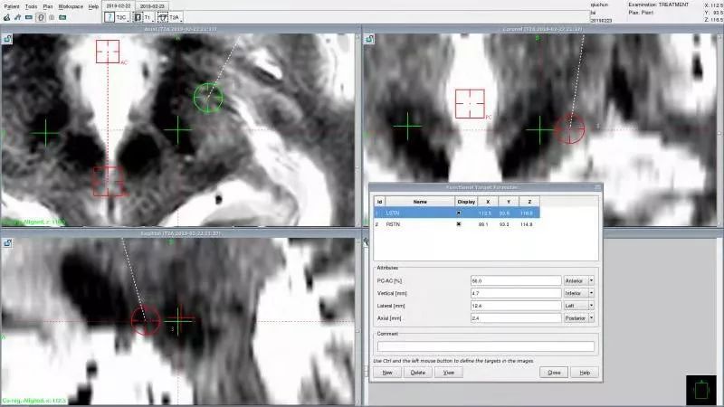Click the highlighted fourth left toolbar icon
Screen dimensions: 724x407
pyautogui.click(x=41, y=17)
